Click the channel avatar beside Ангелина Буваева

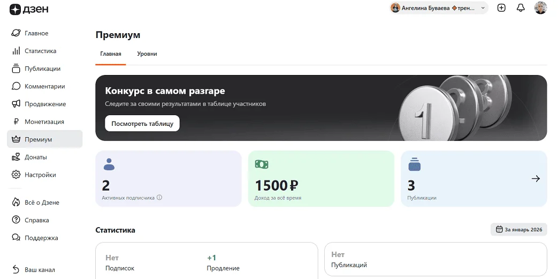click(395, 8)
